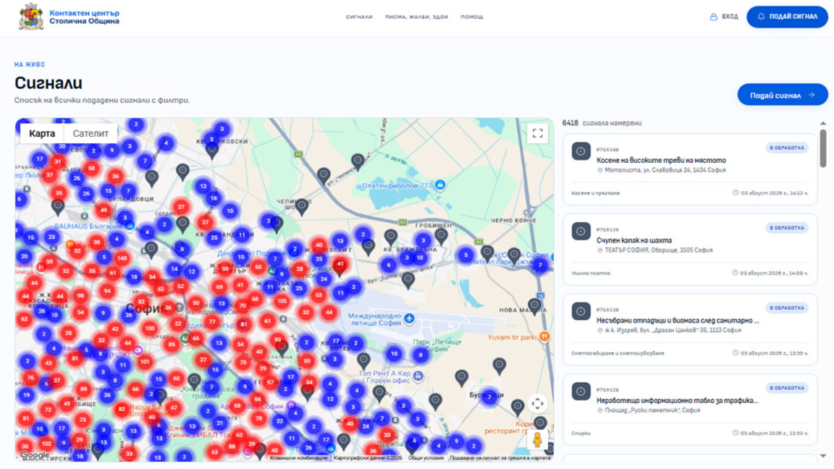Image resolution: width=834 pixels, height=469 pixels.
Task: Click the red cluster marker labeled 97
Action: point(271,382)
